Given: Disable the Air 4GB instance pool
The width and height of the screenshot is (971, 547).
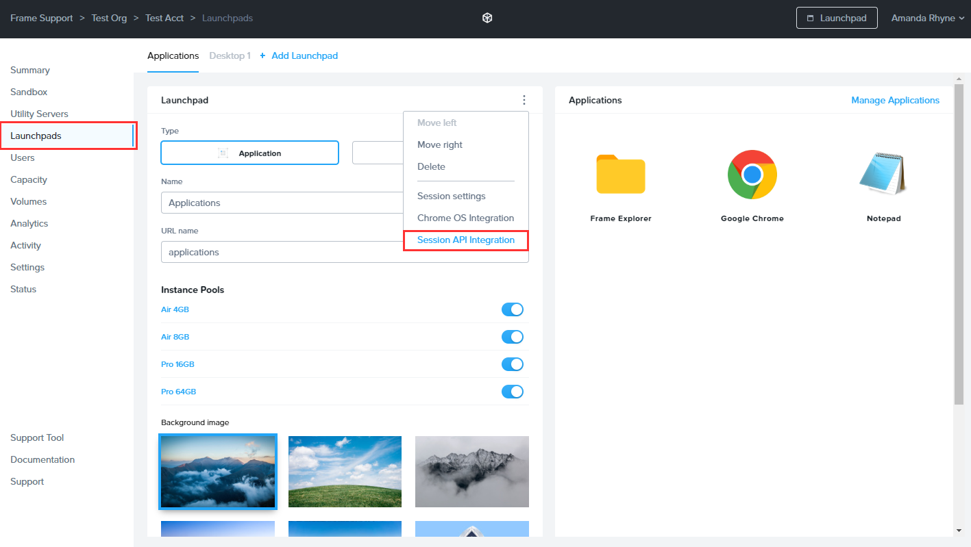Looking at the screenshot, I should click(512, 309).
